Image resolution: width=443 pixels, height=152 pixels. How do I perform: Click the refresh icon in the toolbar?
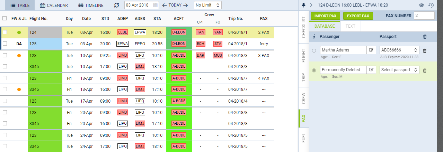(117, 5)
